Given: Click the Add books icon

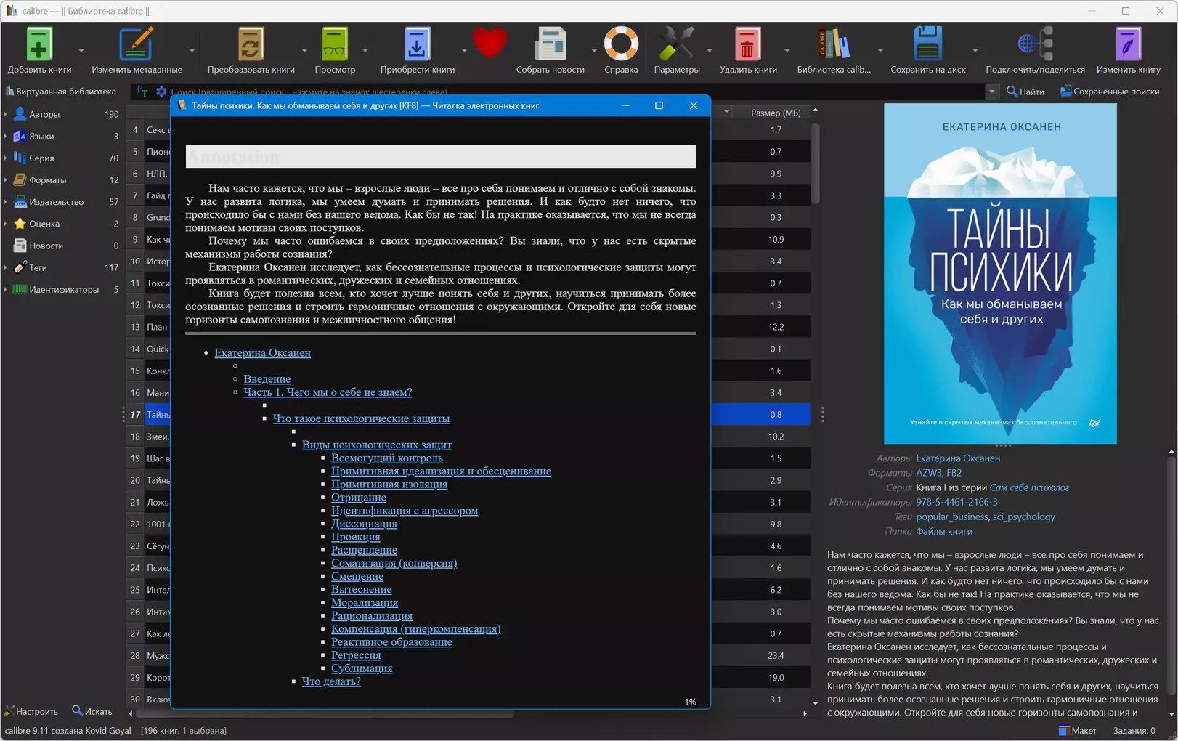Looking at the screenshot, I should point(39,44).
